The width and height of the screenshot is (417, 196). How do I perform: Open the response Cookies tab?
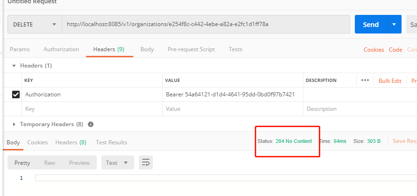(37, 142)
